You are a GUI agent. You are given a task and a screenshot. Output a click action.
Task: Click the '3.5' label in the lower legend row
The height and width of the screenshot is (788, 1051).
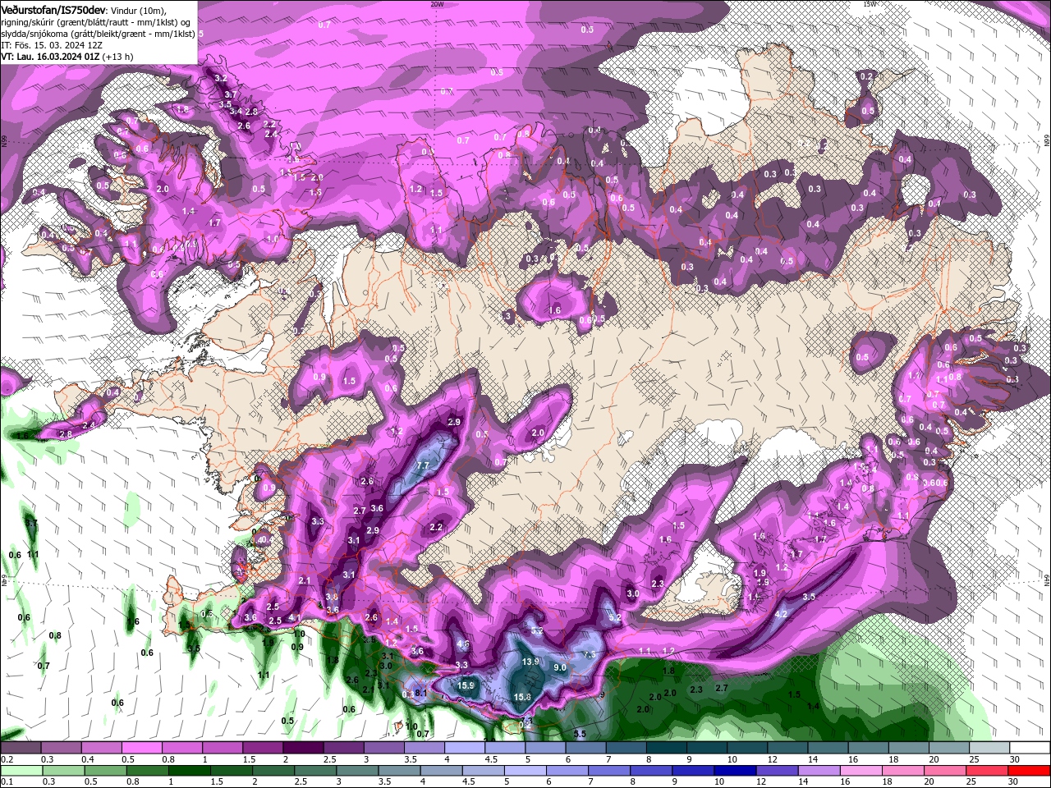(x=384, y=782)
